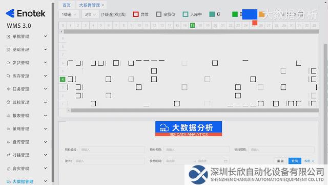Click the 大数据管理 cloud icon

[8, 181]
